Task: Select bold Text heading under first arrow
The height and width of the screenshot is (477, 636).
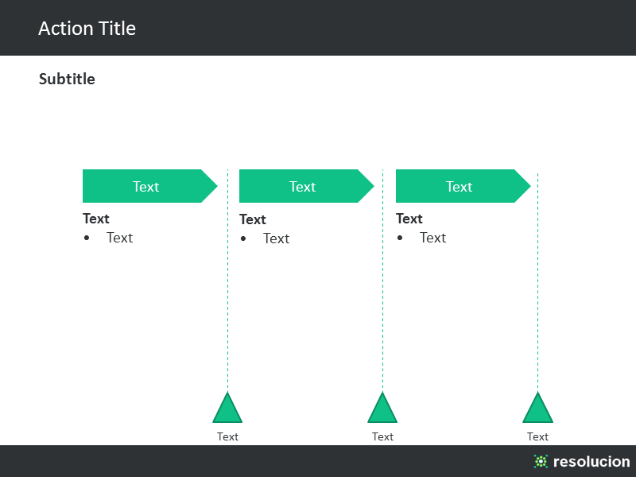Action: coord(96,219)
